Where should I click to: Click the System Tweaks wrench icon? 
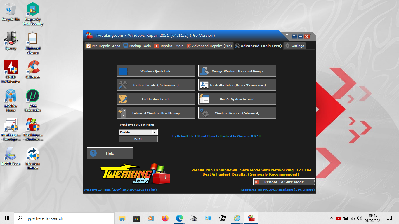point(123,85)
